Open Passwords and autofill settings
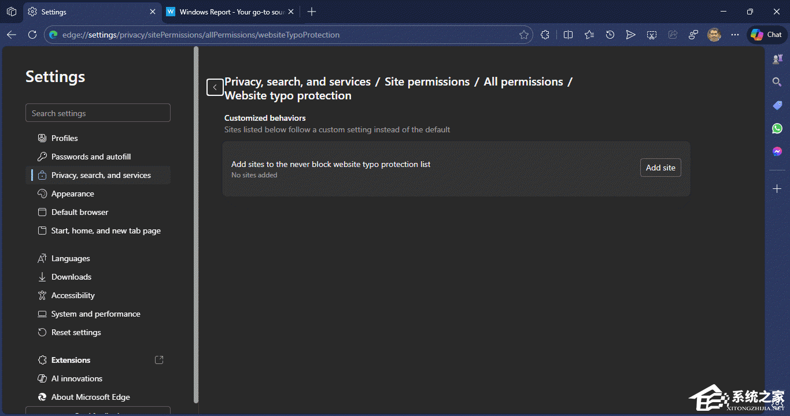790x416 pixels. (x=98, y=157)
